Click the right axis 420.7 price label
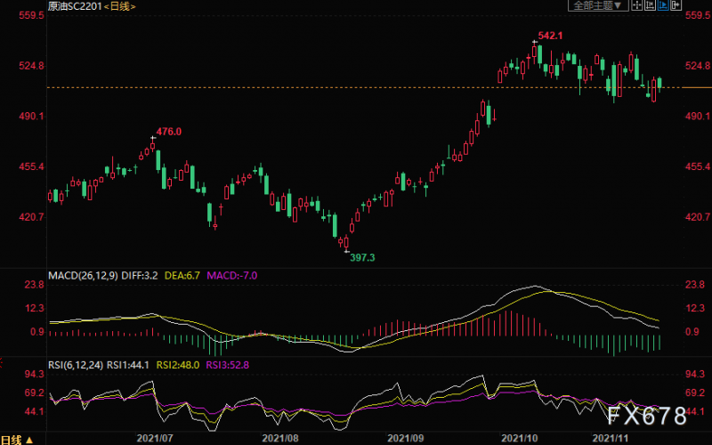This screenshot has height=445, width=712. tap(698, 217)
